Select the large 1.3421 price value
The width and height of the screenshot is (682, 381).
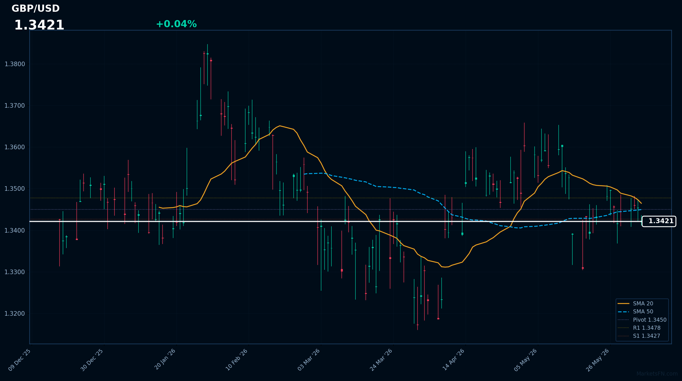(39, 25)
